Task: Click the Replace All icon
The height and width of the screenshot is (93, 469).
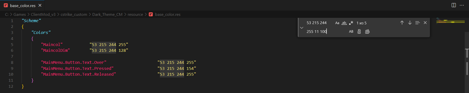Action: (x=367, y=31)
